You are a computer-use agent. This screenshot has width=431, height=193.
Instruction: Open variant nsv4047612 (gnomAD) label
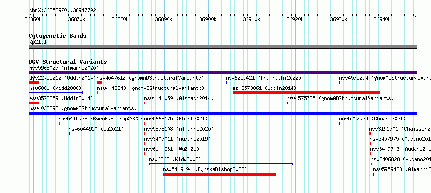coord(150,78)
